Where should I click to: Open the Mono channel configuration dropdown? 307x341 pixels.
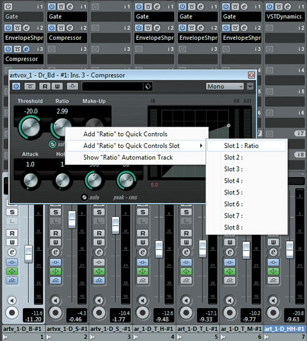click(x=225, y=86)
